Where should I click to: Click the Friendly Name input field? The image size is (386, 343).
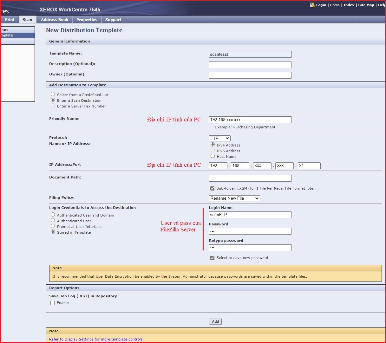250,120
